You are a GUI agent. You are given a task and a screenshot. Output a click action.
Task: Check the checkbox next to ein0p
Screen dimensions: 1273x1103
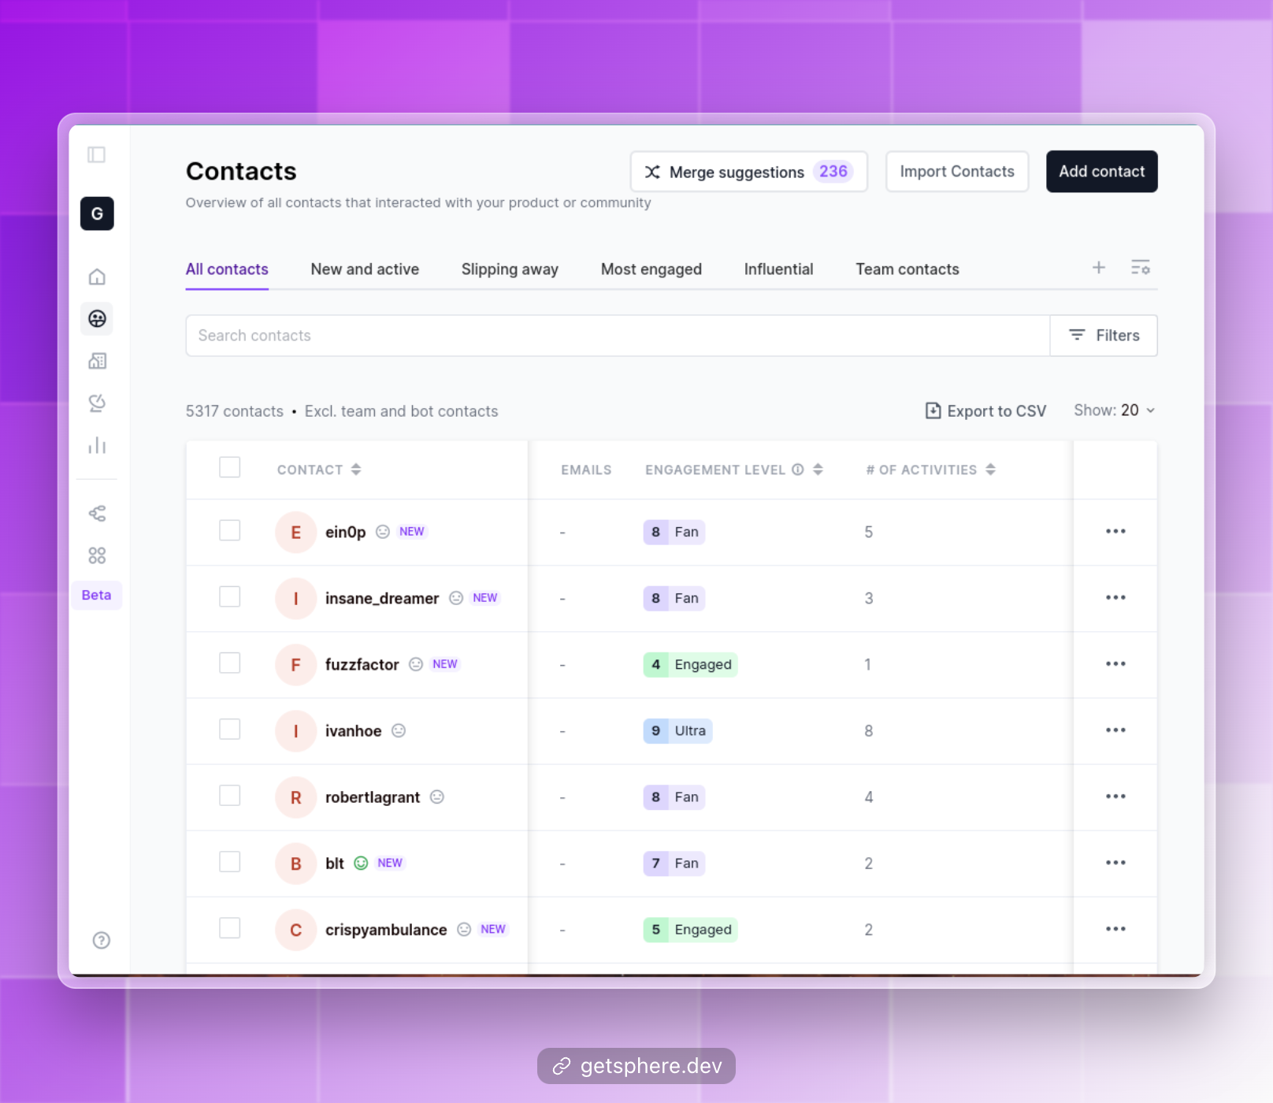[x=229, y=531]
